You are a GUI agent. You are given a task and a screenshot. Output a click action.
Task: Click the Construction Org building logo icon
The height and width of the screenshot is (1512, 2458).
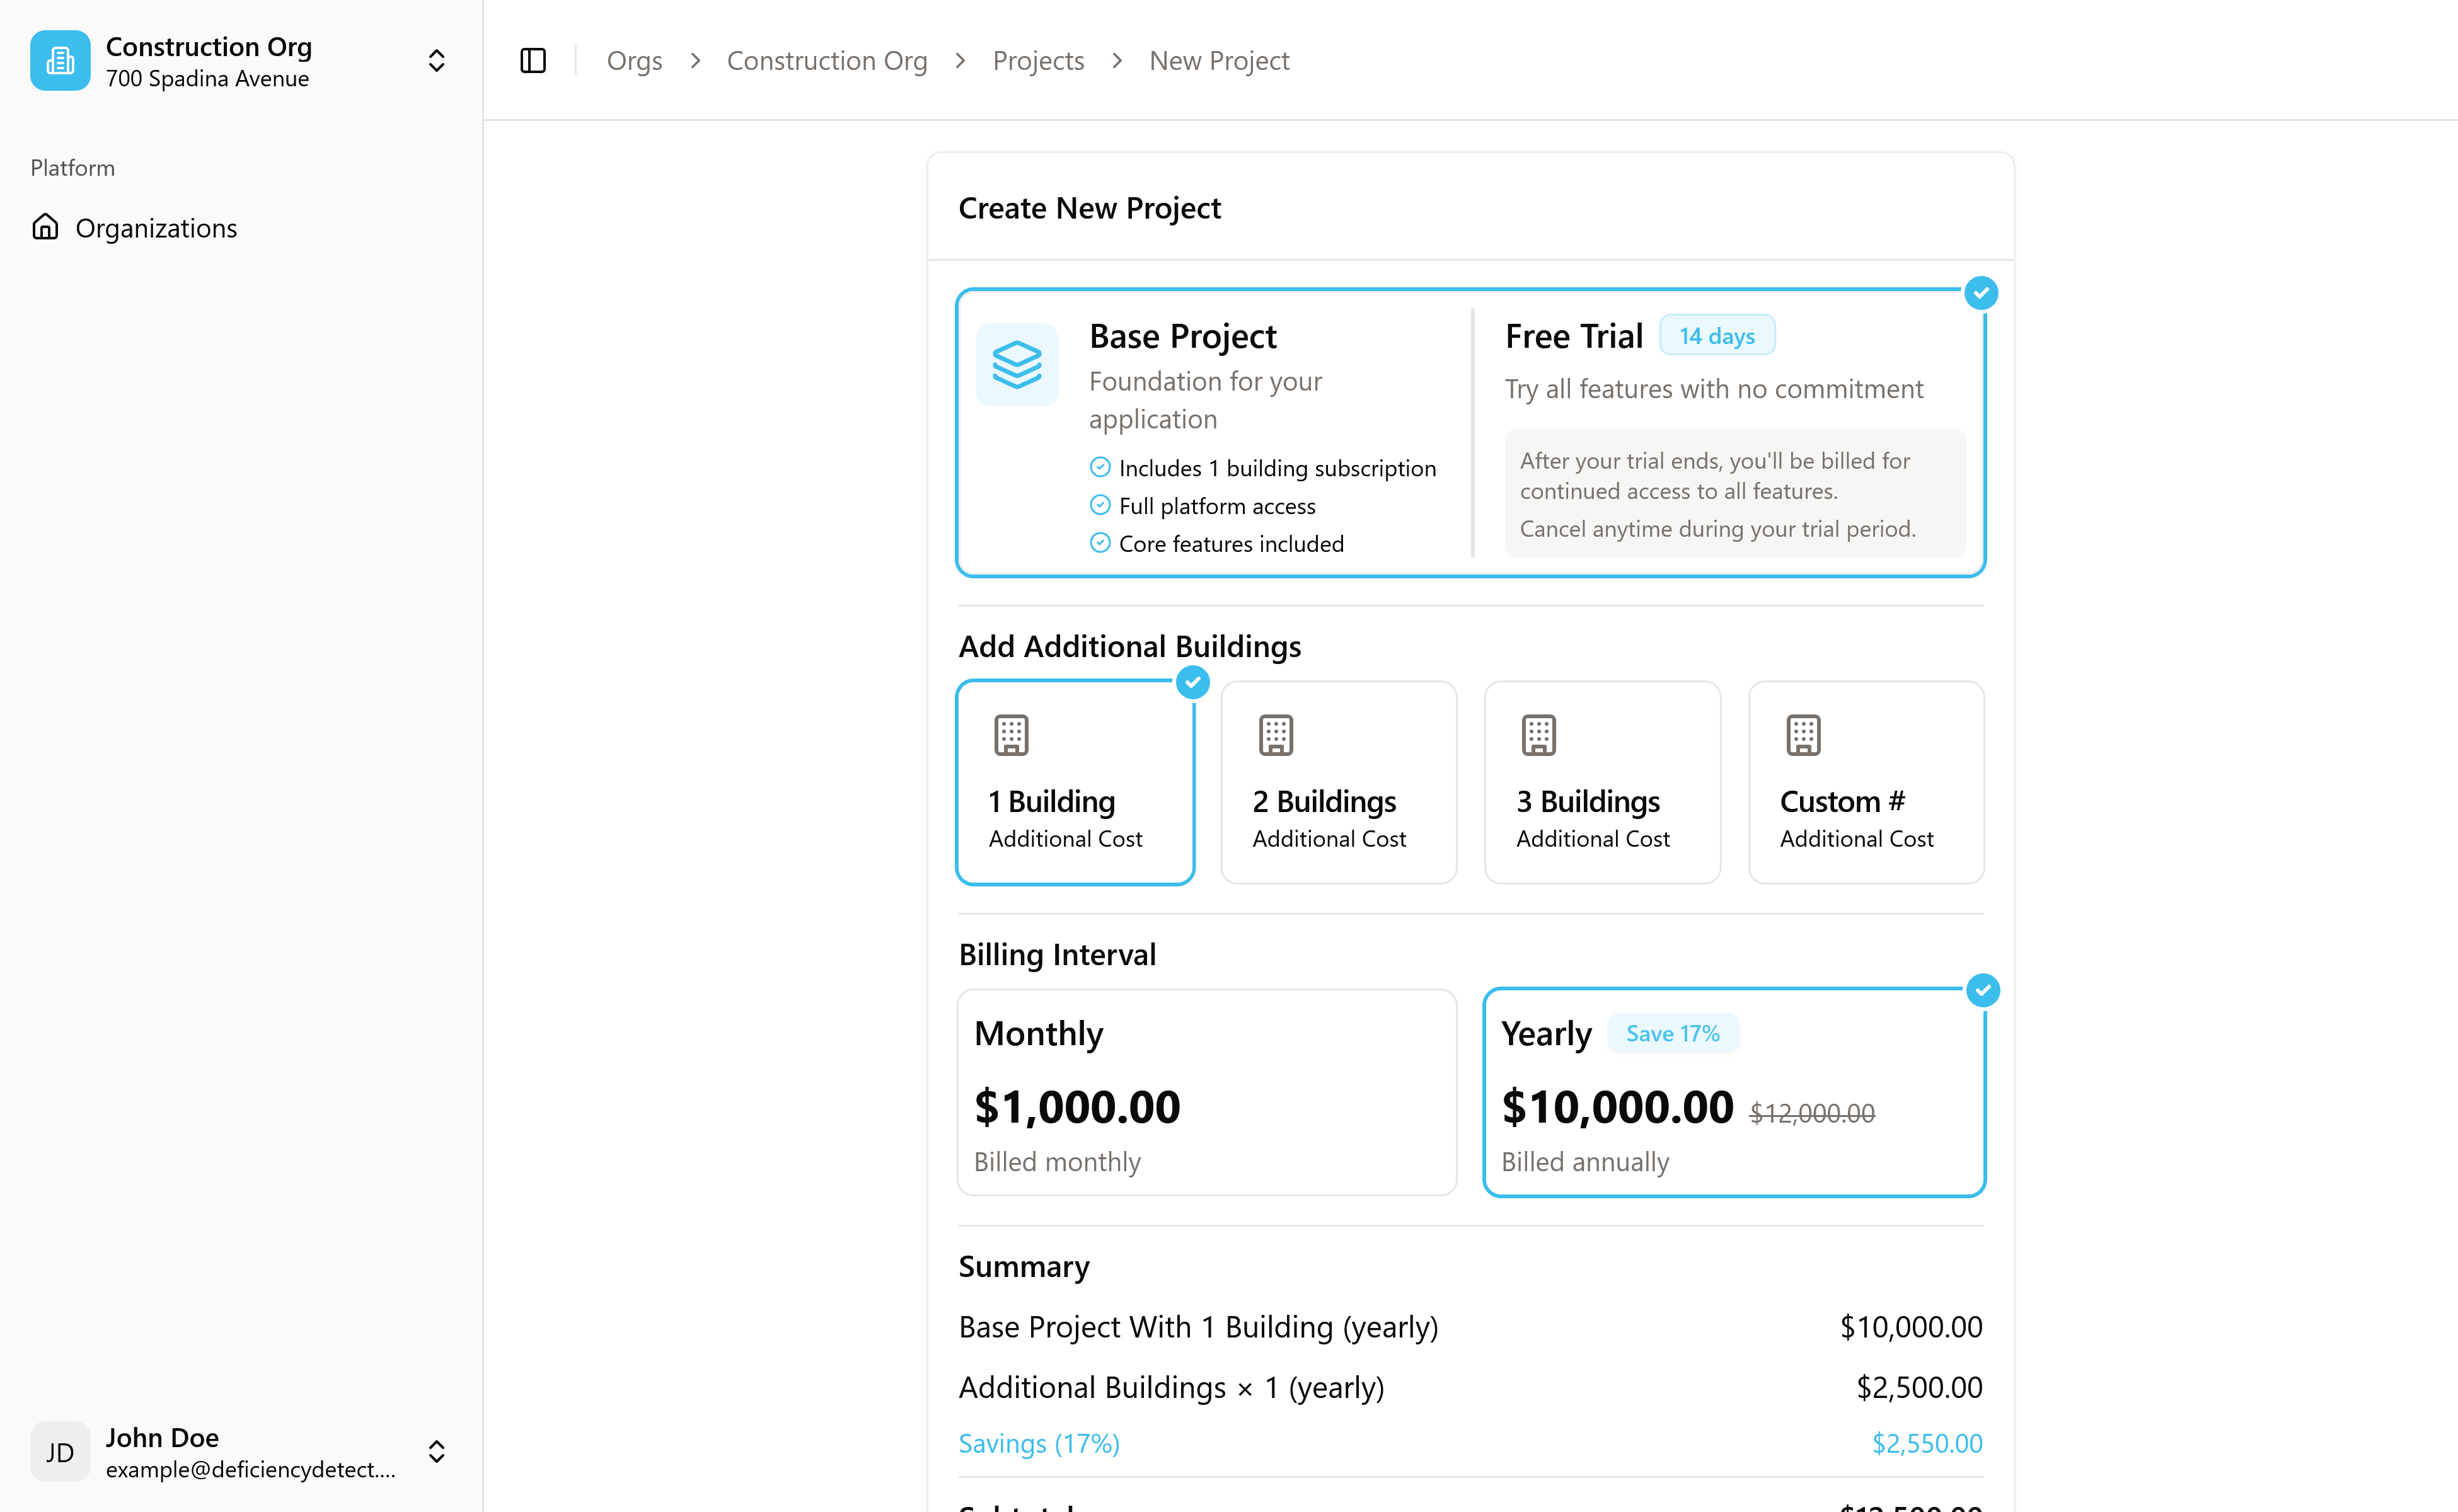tap(60, 61)
